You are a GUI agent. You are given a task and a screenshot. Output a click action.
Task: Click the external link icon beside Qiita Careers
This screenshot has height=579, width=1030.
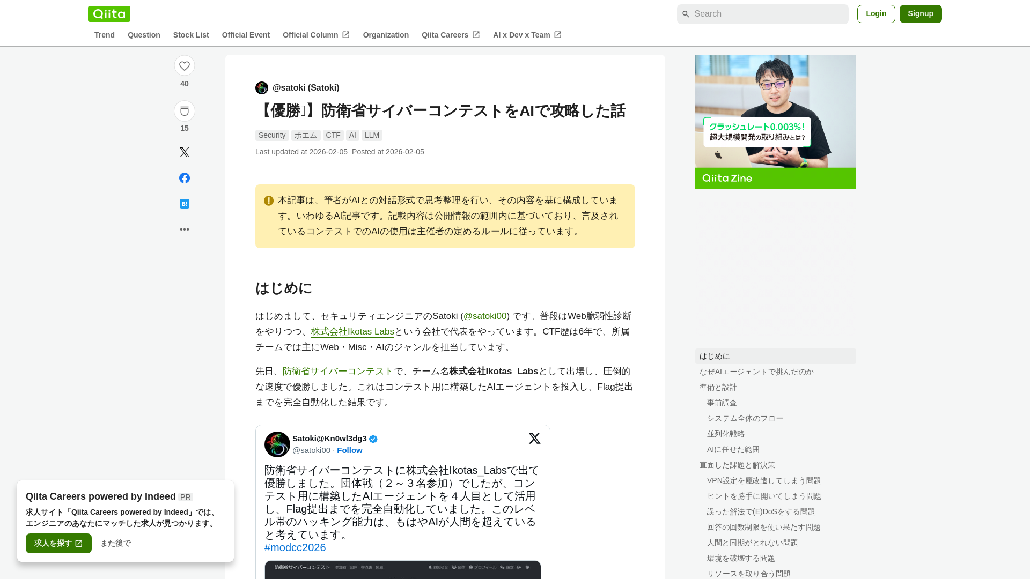pos(476,34)
